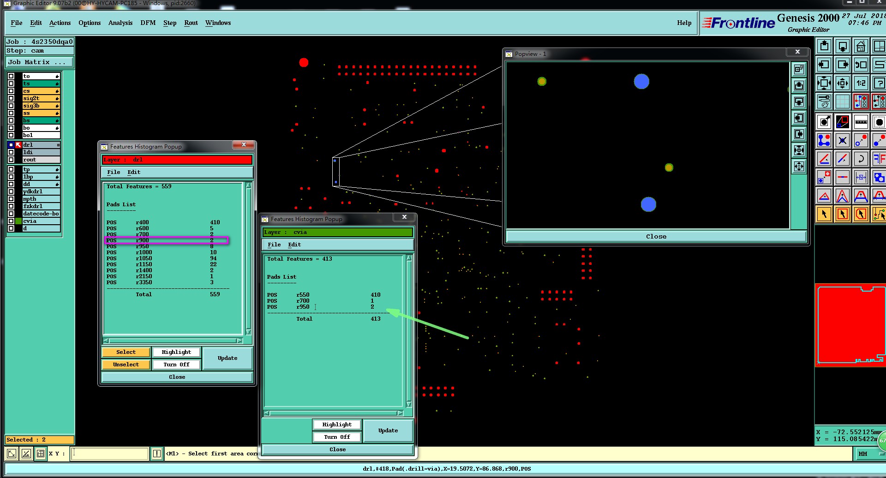Click the zoom home icon
886x478 pixels.
(x=861, y=46)
